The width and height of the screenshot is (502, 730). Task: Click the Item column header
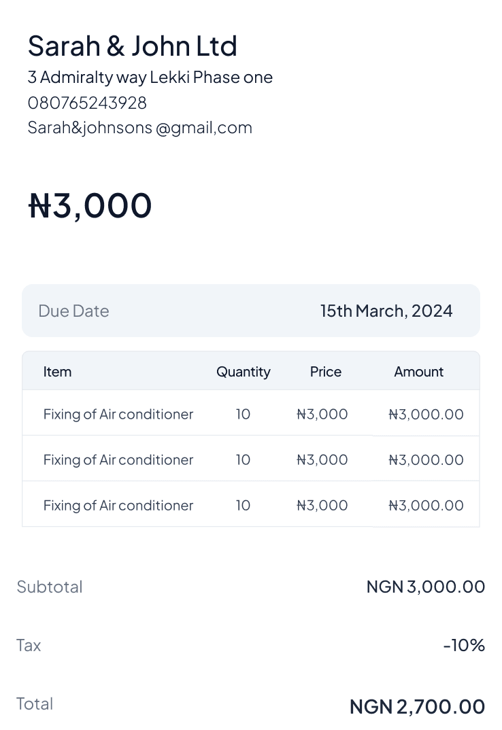[x=57, y=372]
